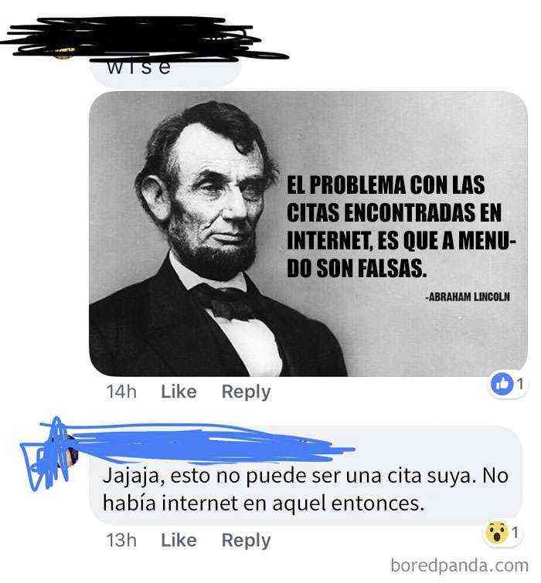Image resolution: width=541 pixels, height=583 pixels.
Task: Click the "-ABRAHAM LINCOLN" attribution text
Action: (x=468, y=297)
